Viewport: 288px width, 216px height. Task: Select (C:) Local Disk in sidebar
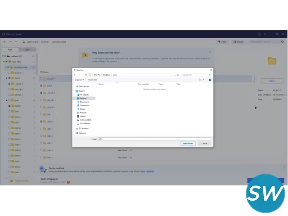click(x=85, y=120)
